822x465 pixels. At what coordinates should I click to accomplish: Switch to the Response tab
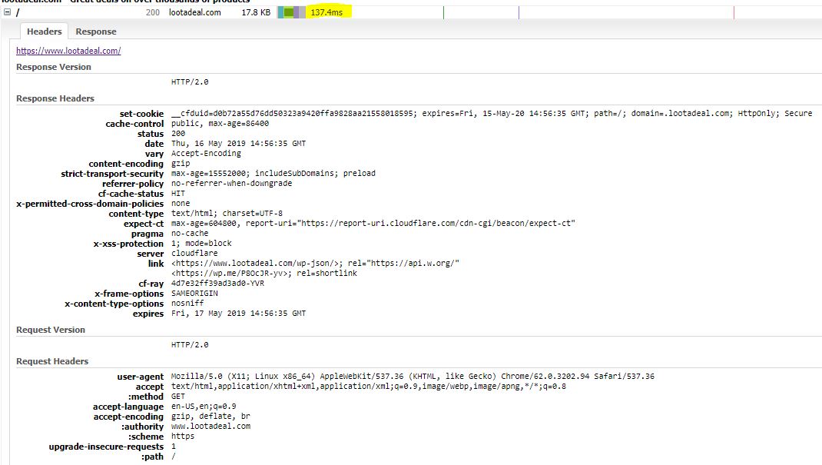(x=96, y=32)
